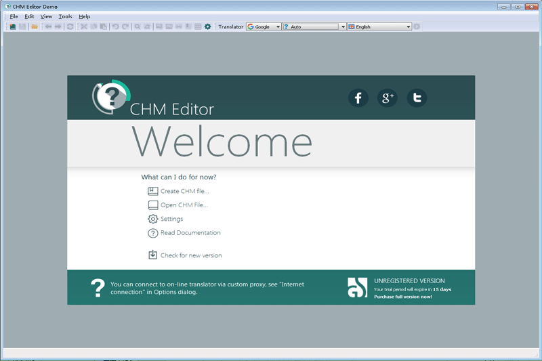Click the Settings link

pyautogui.click(x=172, y=219)
